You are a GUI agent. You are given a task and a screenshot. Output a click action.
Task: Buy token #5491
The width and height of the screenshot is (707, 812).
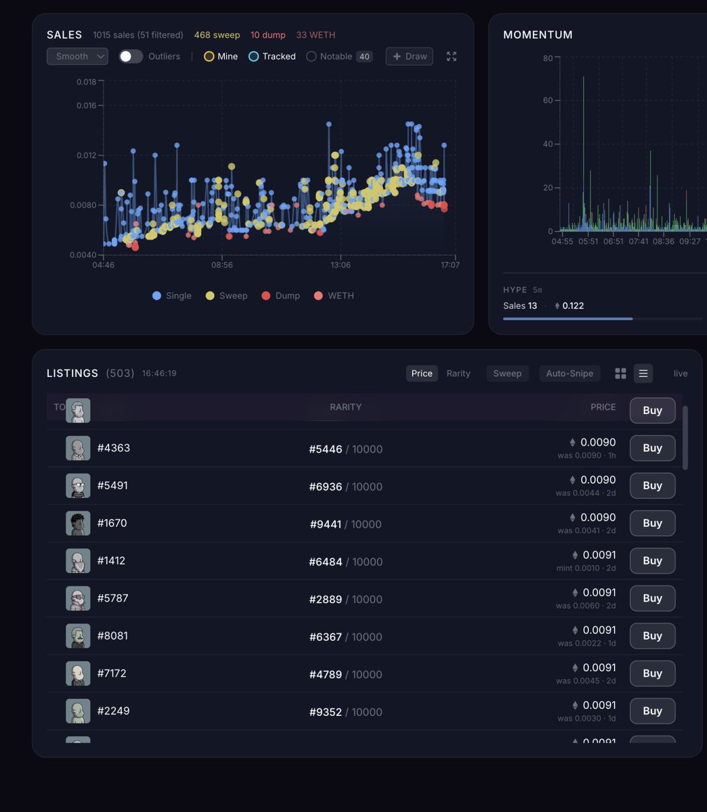point(652,485)
